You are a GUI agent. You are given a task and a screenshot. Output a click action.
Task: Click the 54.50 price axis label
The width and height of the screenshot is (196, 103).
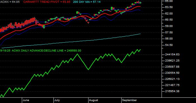pos(169,45)
